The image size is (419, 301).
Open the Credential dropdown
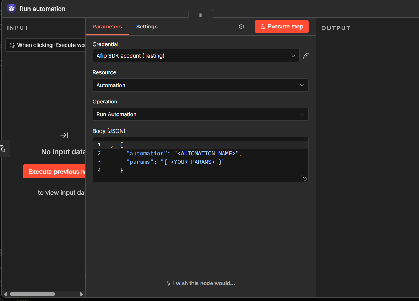pyautogui.click(x=196, y=55)
